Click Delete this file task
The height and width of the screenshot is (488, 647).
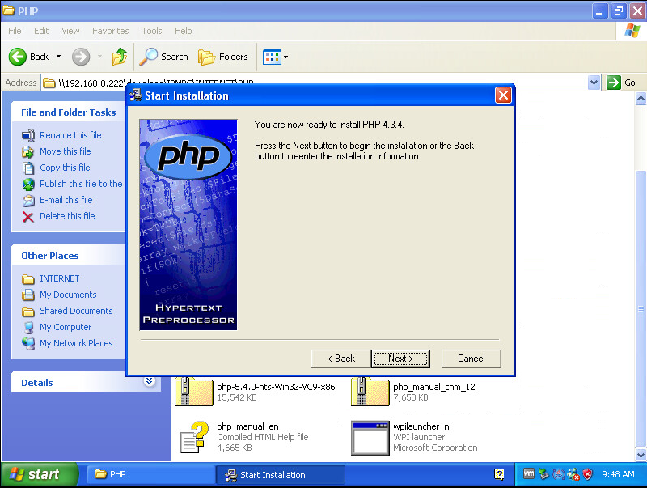coord(67,216)
